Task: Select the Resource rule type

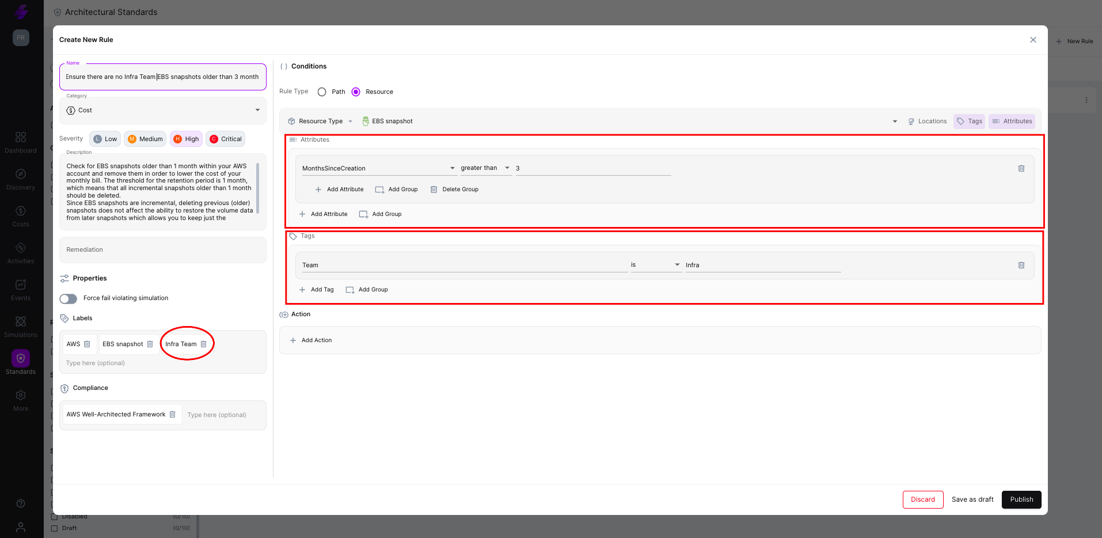Action: point(356,92)
